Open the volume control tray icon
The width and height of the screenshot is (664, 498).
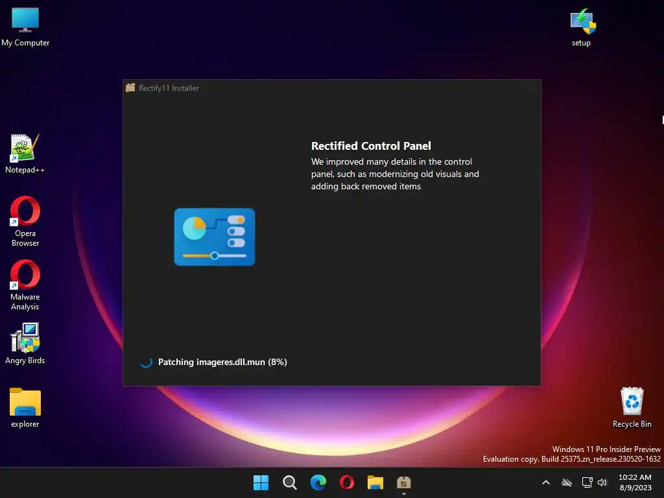click(x=602, y=482)
